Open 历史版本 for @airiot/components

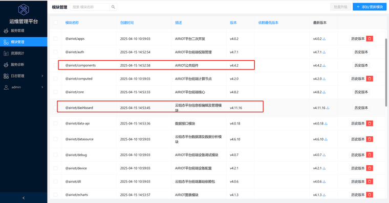(x=361, y=65)
